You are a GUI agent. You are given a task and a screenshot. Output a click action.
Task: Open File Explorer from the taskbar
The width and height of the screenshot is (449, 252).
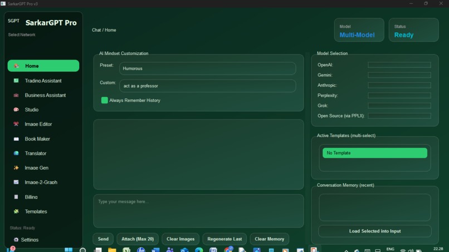click(x=112, y=250)
